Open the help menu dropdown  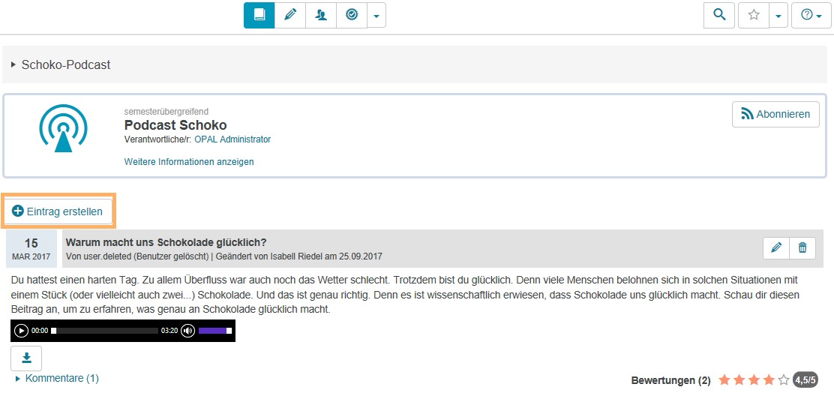[x=811, y=15]
